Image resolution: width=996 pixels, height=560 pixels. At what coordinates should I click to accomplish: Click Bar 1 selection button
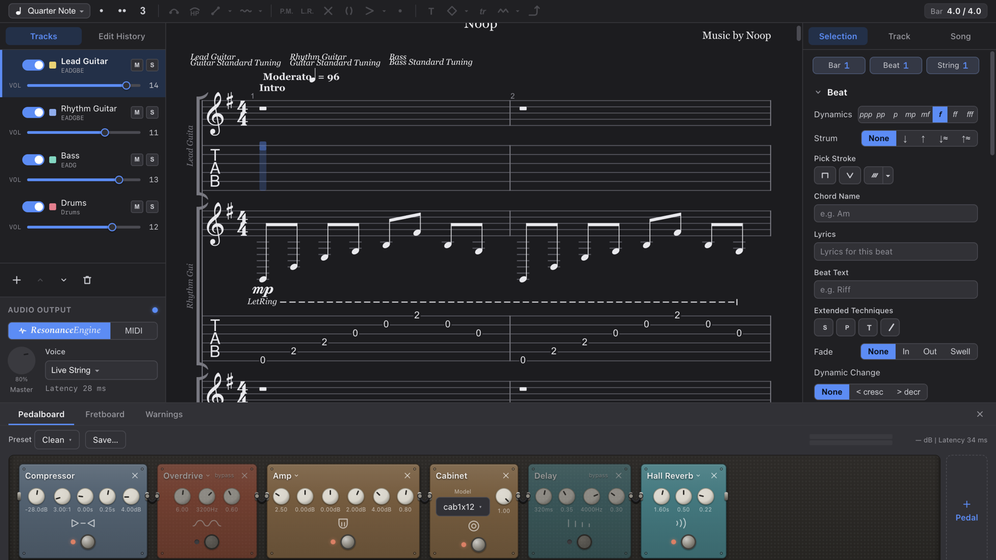pyautogui.click(x=839, y=65)
